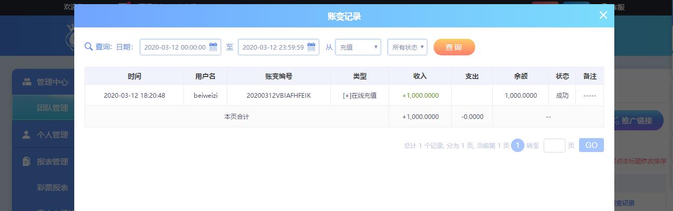This screenshot has height=211, width=673.
Task: Close the 账变记录 dialog with X
Action: [603, 15]
